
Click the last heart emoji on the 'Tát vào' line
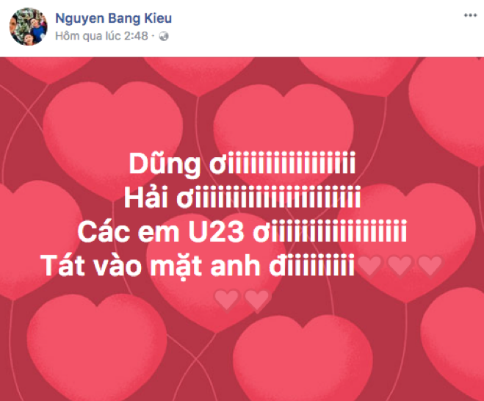tap(430, 266)
